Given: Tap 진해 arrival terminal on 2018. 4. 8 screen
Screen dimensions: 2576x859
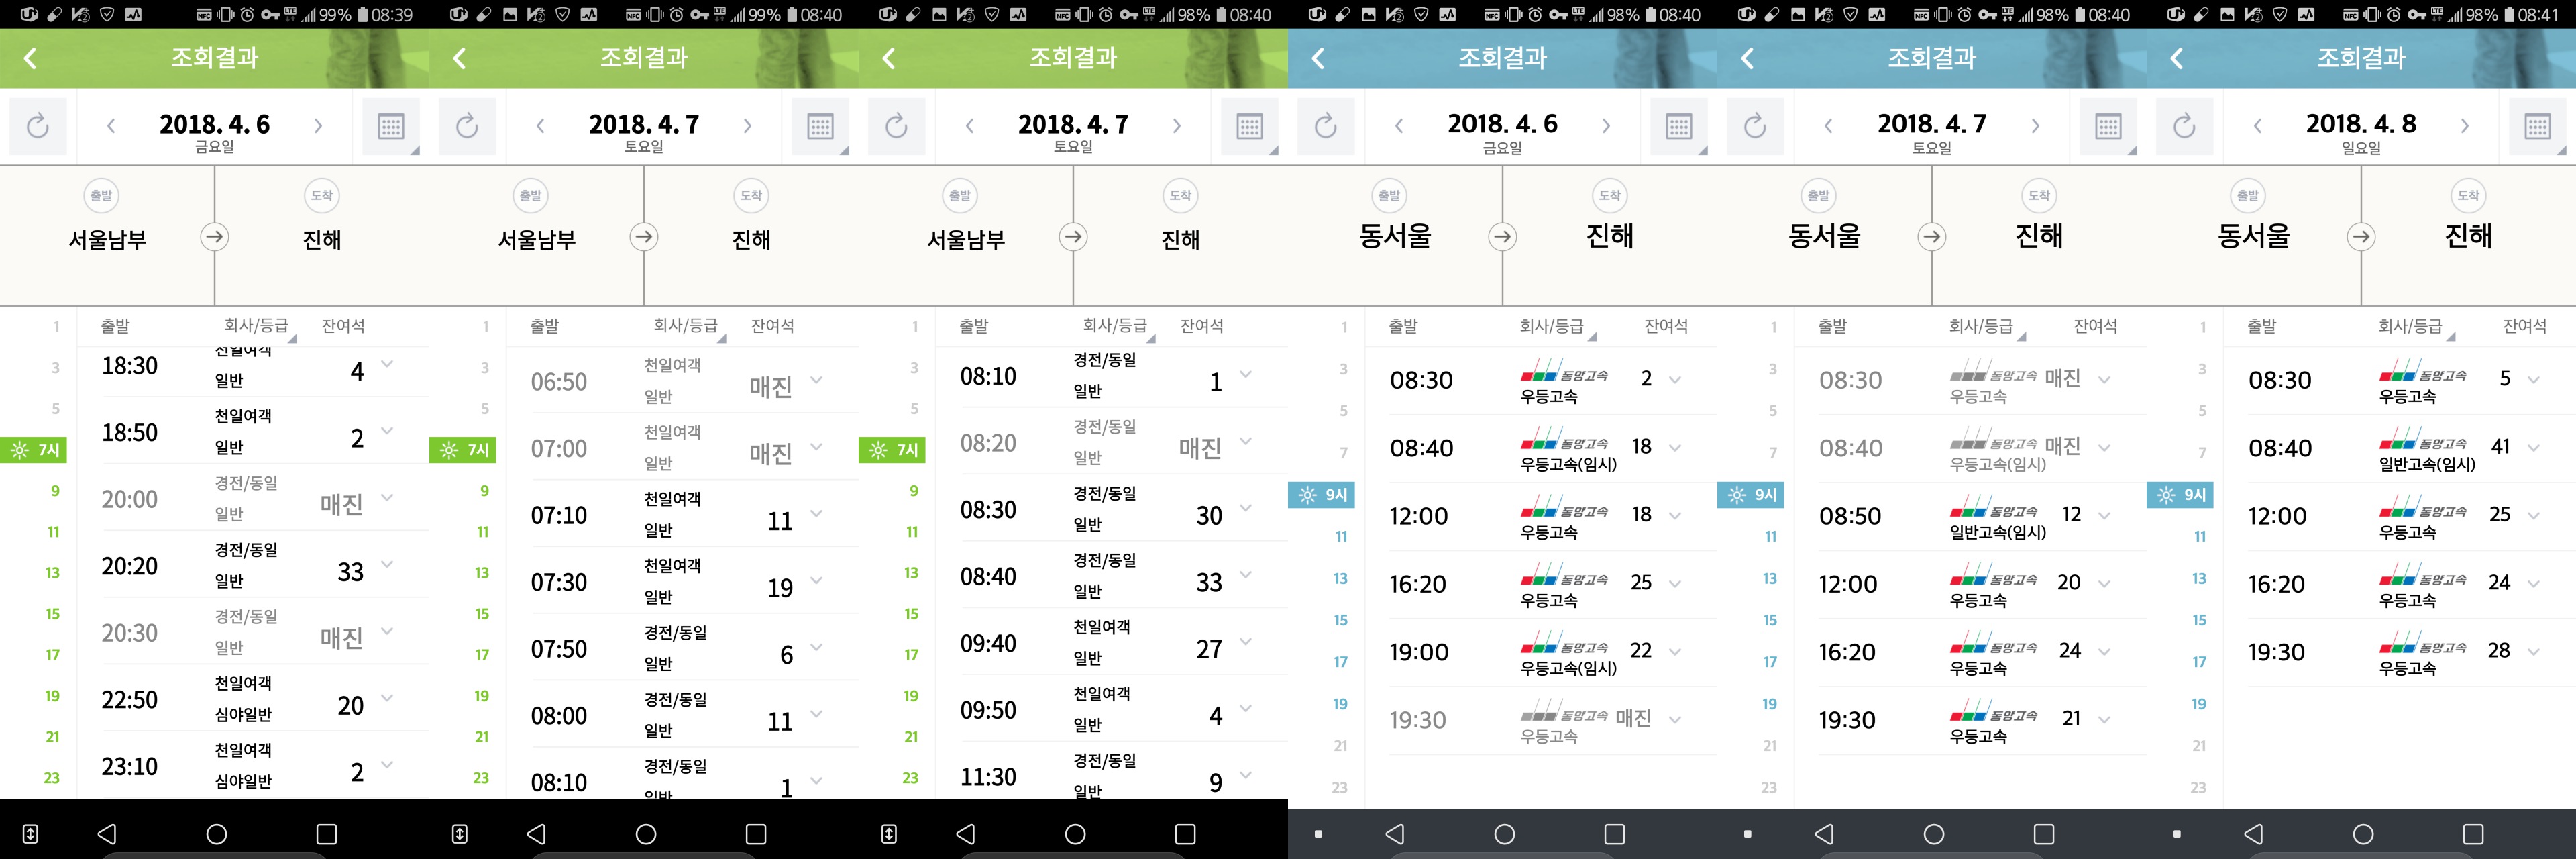Looking at the screenshot, I should pos(2467,236).
